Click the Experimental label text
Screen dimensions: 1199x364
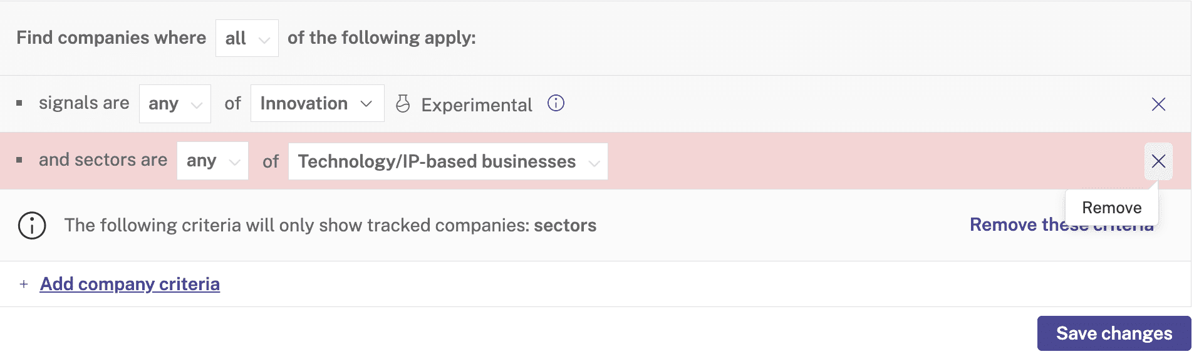[477, 104]
